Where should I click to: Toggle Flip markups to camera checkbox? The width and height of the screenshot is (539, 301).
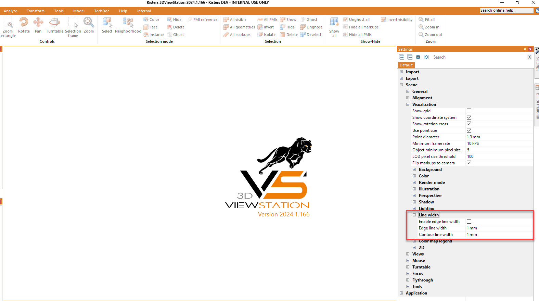click(469, 163)
